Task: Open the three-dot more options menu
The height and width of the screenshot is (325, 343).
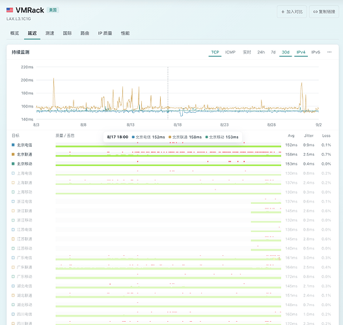Action: (329, 52)
